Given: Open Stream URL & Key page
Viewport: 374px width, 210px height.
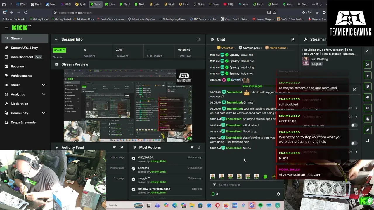Looking at the screenshot, I should (x=25, y=48).
